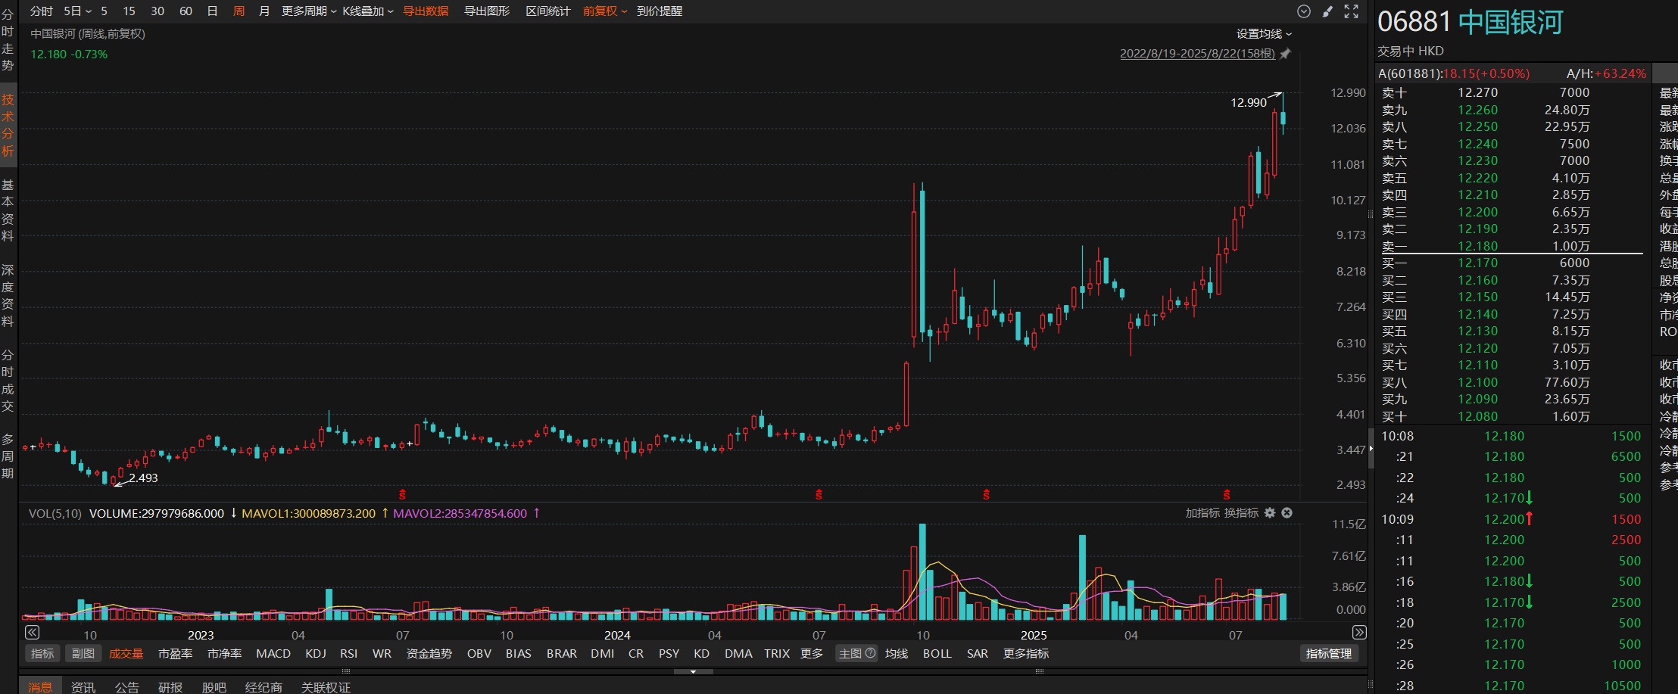The width and height of the screenshot is (1678, 694).
Task: Open the 指标管理 indicator management button
Action: click(1328, 653)
